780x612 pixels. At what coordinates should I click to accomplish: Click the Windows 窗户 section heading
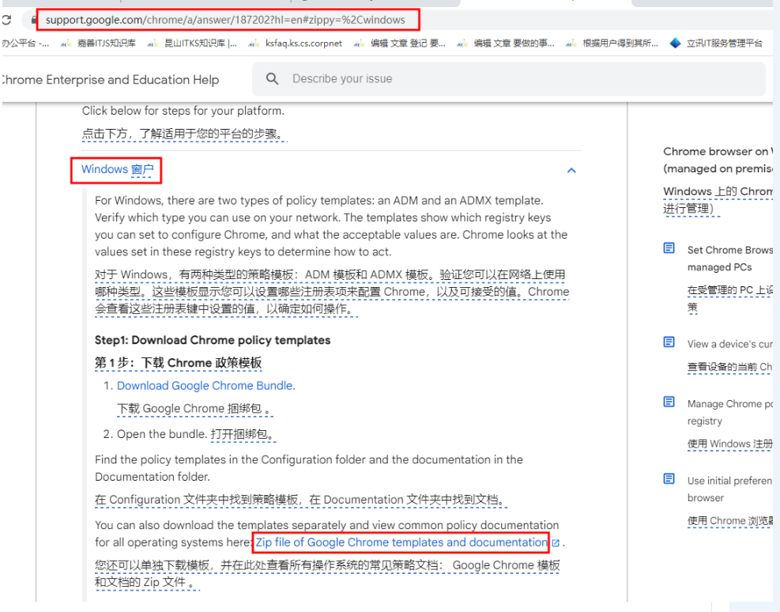pyautogui.click(x=118, y=170)
